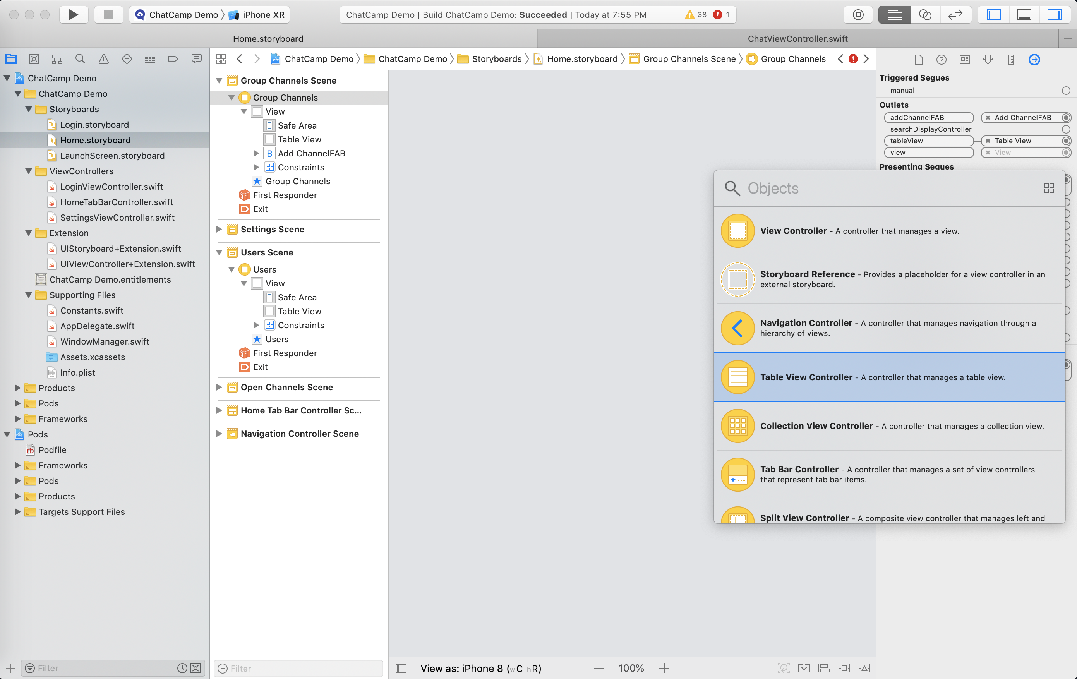Zoom in the canvas
This screenshot has width=1077, height=679.
(664, 668)
